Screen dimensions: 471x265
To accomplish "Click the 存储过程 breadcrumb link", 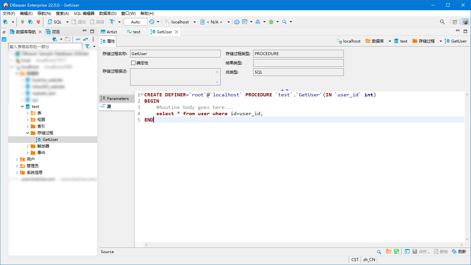I will click(x=423, y=41).
